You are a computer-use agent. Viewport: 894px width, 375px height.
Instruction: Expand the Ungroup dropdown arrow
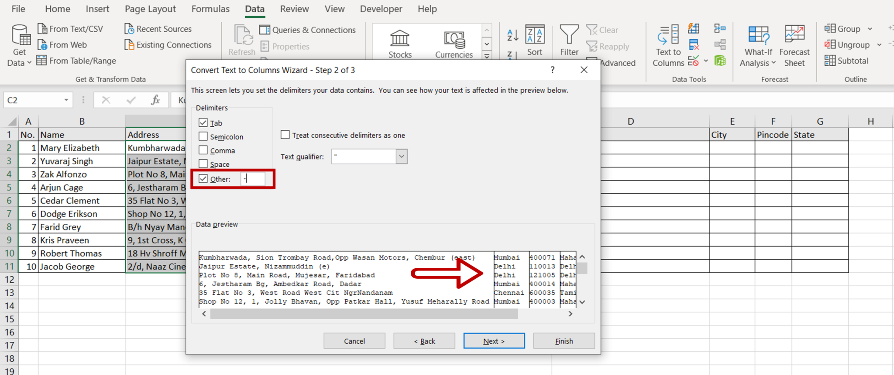pos(879,45)
